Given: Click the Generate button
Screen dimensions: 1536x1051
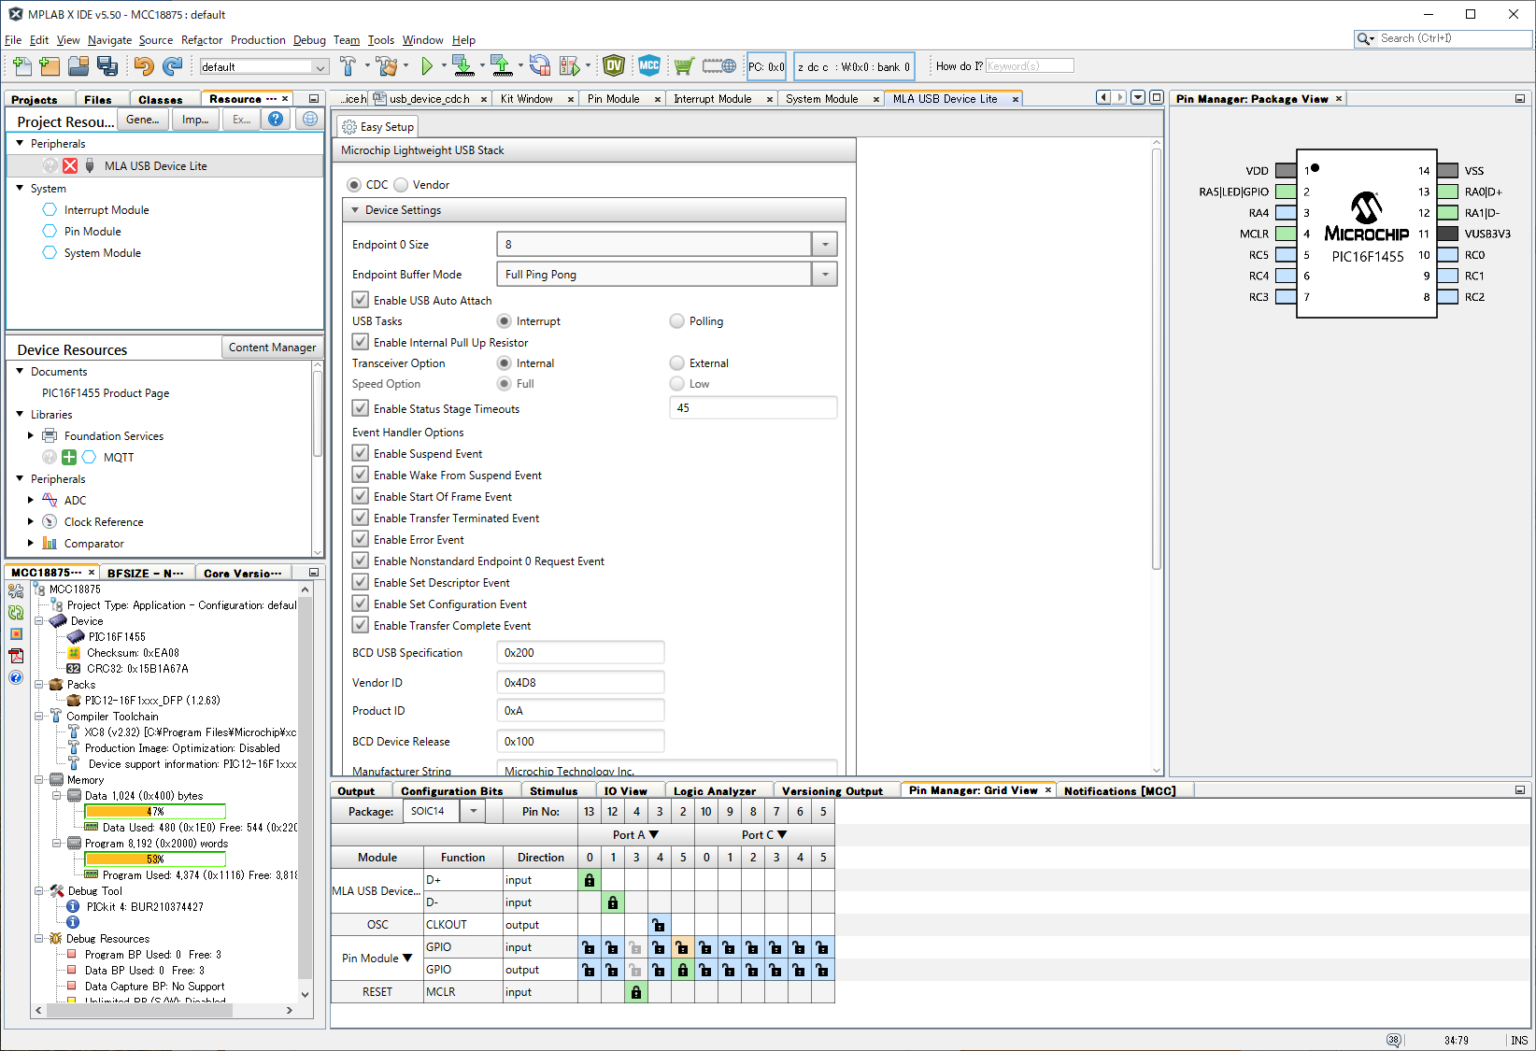Looking at the screenshot, I should 143,120.
